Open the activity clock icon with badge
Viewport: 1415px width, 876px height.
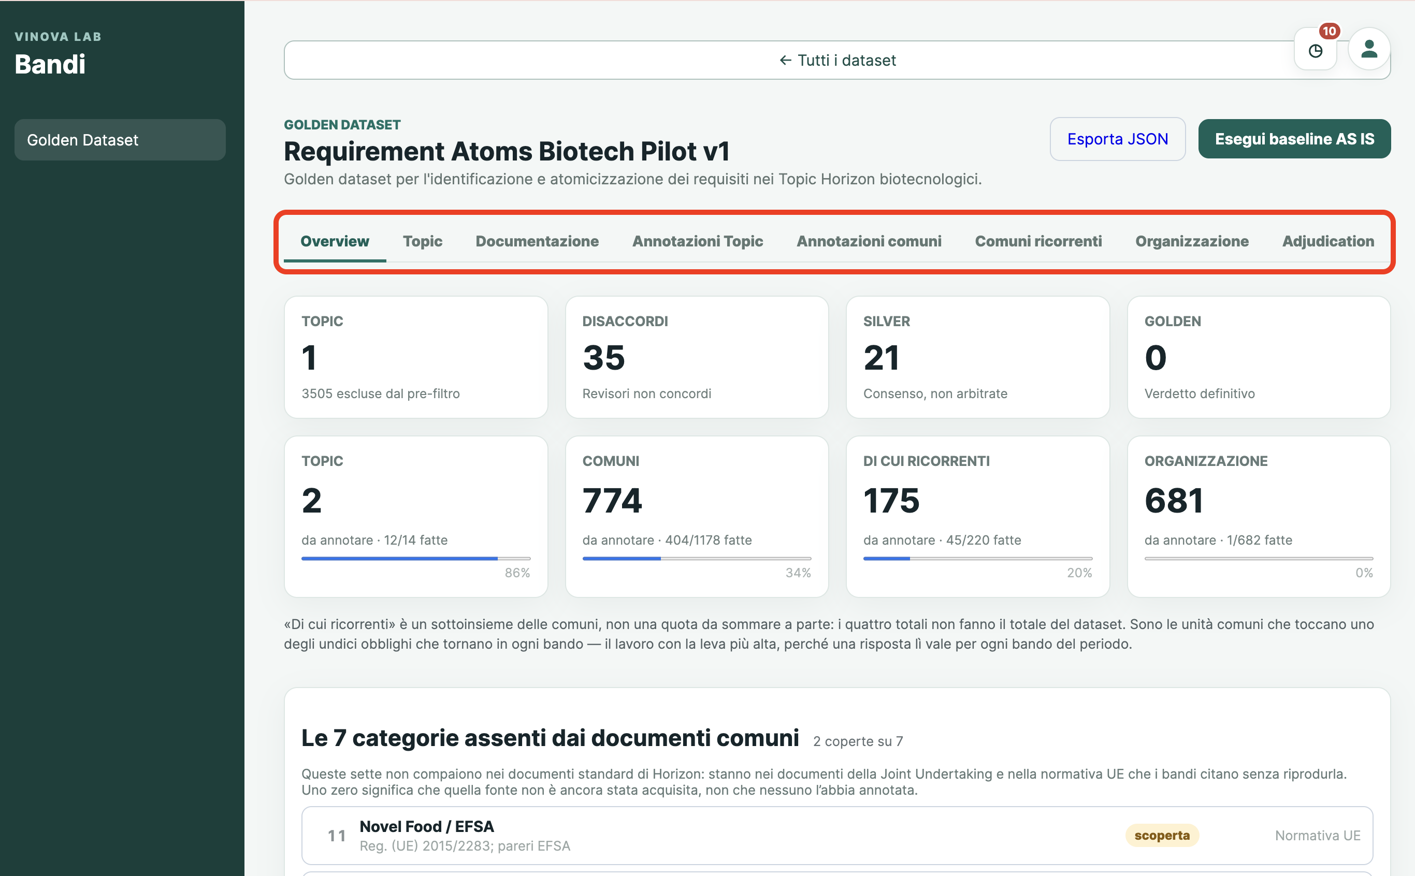pyautogui.click(x=1316, y=50)
